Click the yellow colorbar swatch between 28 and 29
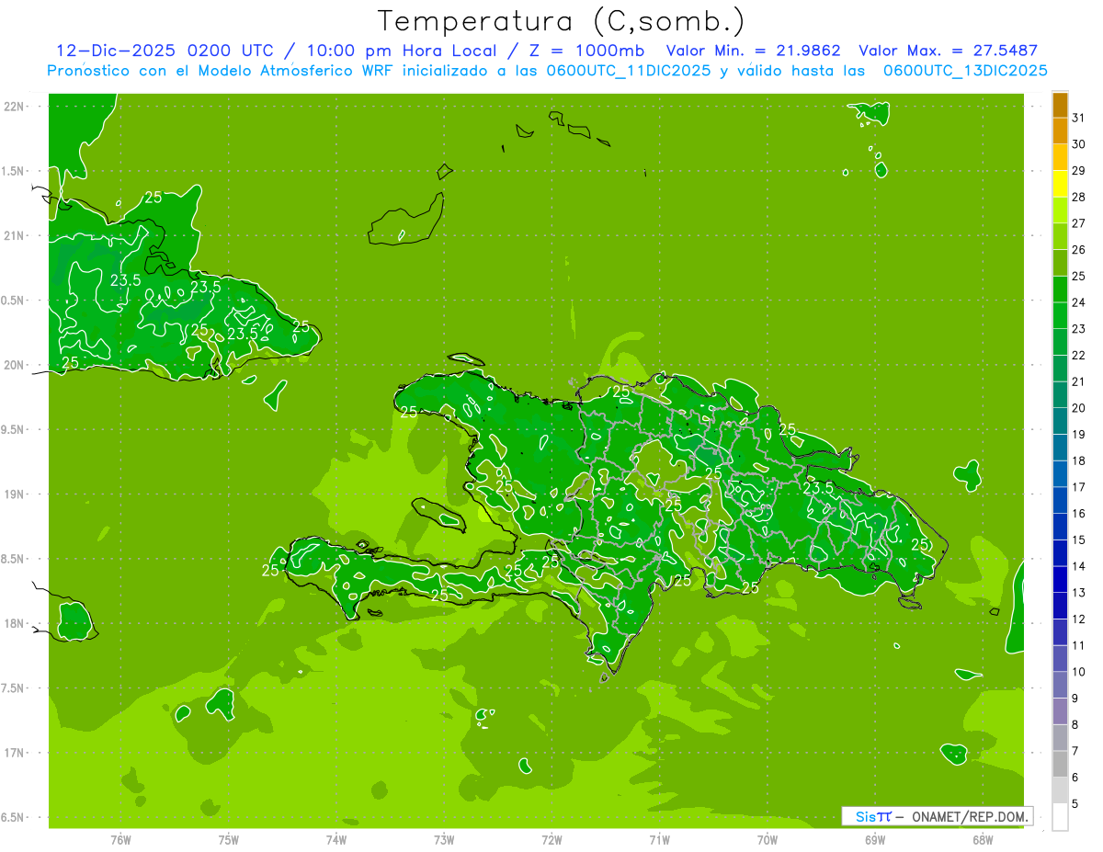 (x=1060, y=183)
